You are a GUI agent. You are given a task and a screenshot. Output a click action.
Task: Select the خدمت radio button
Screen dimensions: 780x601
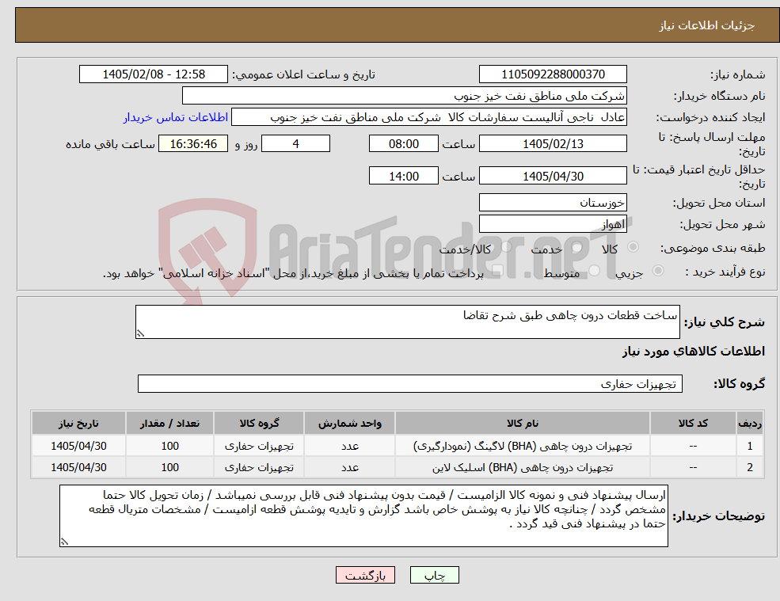[x=577, y=247]
